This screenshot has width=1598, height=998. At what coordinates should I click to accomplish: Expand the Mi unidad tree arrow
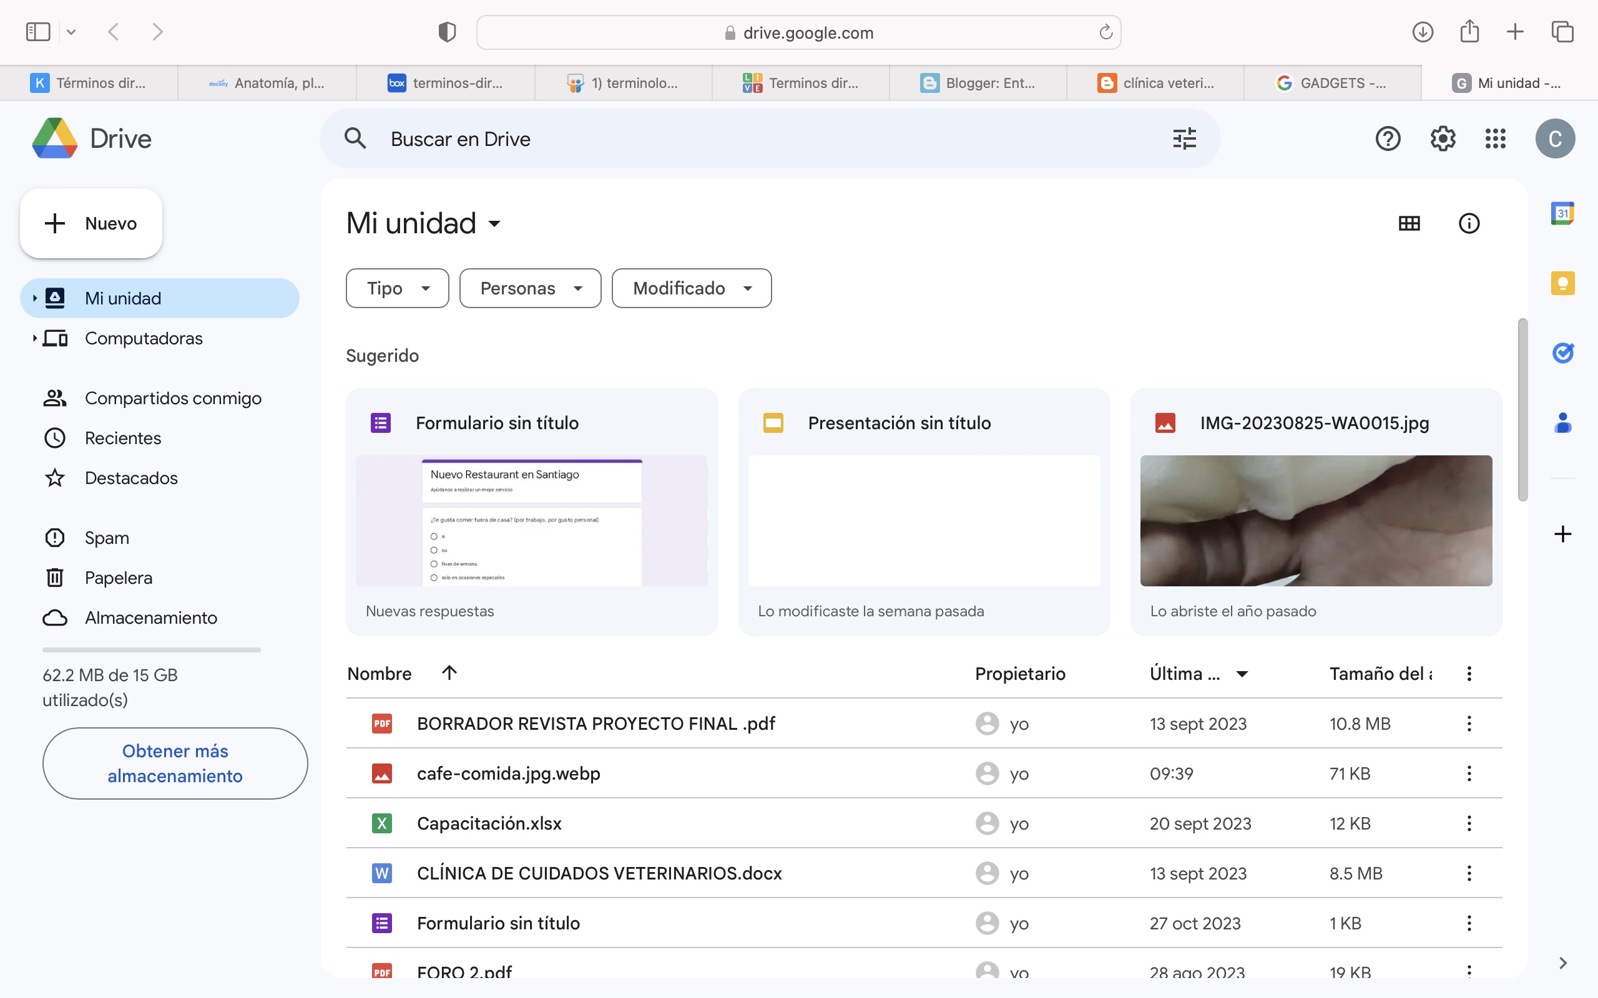[34, 298]
